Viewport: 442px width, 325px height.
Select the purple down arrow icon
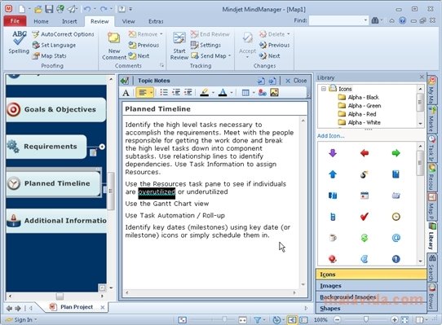(333, 153)
